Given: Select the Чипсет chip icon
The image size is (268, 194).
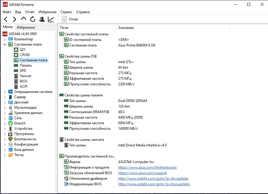Looking at the screenshot, I should [16, 76].
